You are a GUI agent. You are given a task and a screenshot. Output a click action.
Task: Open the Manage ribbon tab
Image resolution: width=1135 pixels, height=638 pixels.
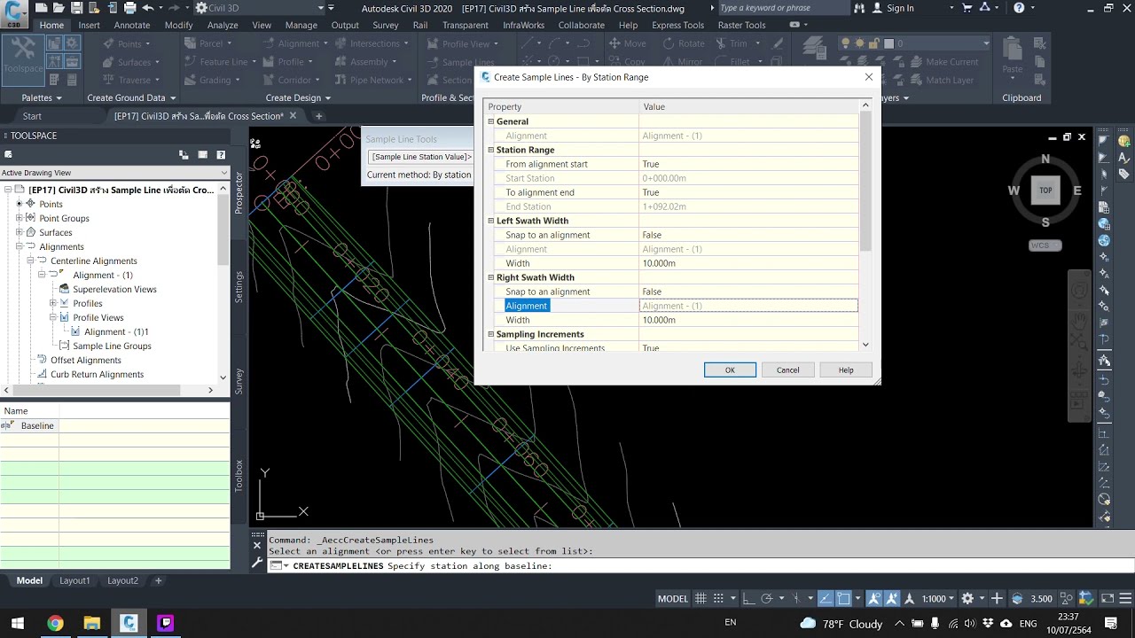click(301, 25)
